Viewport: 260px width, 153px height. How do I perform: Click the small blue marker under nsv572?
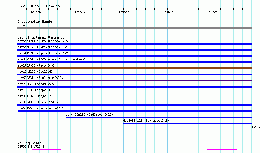[251, 130]
